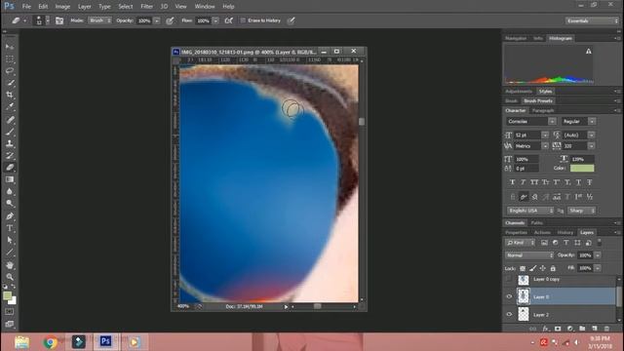Select the Dodge tool
The height and width of the screenshot is (351, 624).
pyautogui.click(x=10, y=204)
